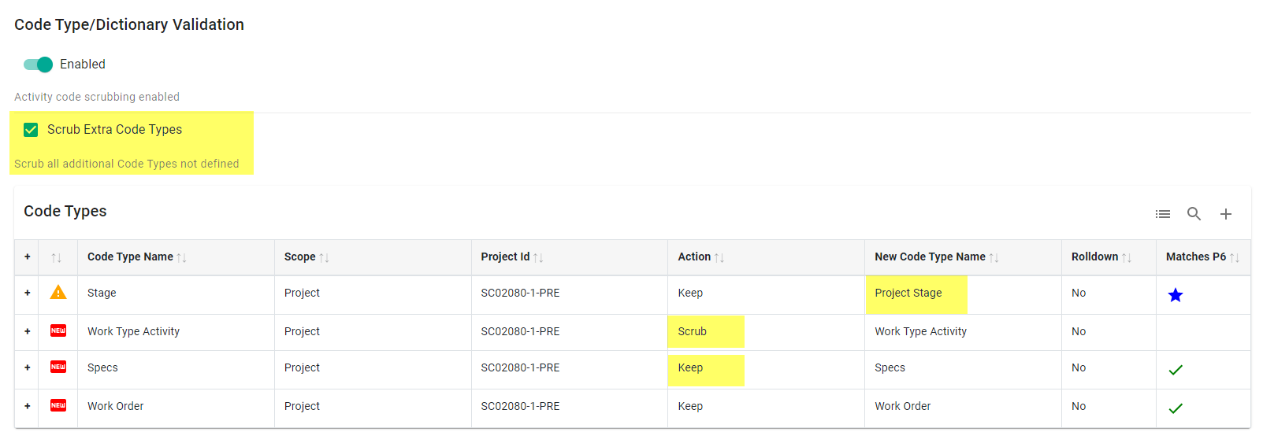Image resolution: width=1263 pixels, height=443 pixels.
Task: Disable the Enabled validation toggle
Action: 38,65
